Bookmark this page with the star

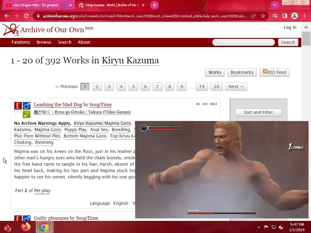tap(263, 16)
